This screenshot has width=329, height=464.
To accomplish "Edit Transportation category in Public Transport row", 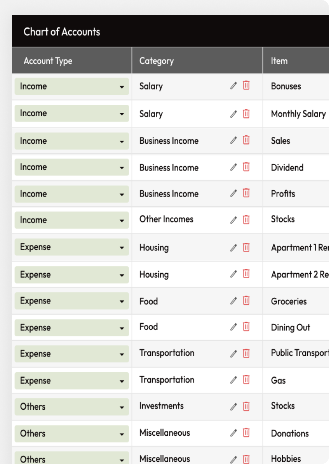I will (233, 354).
